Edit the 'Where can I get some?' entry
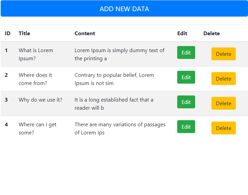 click(186, 127)
